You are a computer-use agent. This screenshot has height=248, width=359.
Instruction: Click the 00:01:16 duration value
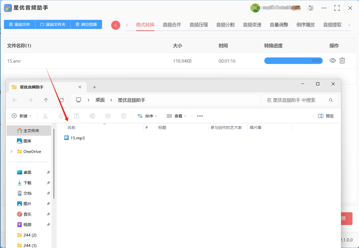point(227,61)
